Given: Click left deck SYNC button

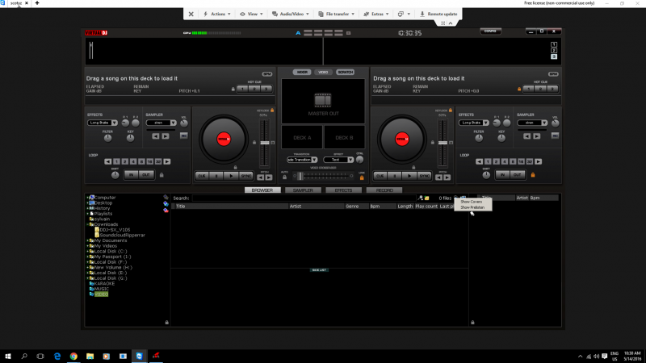Looking at the screenshot, I should click(246, 176).
